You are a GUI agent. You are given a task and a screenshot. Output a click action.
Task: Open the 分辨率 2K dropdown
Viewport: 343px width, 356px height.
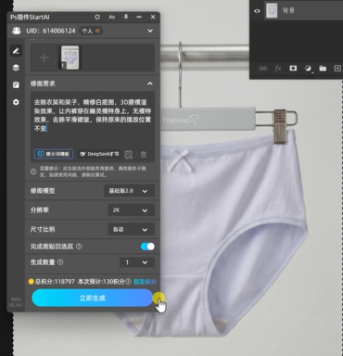click(x=132, y=210)
